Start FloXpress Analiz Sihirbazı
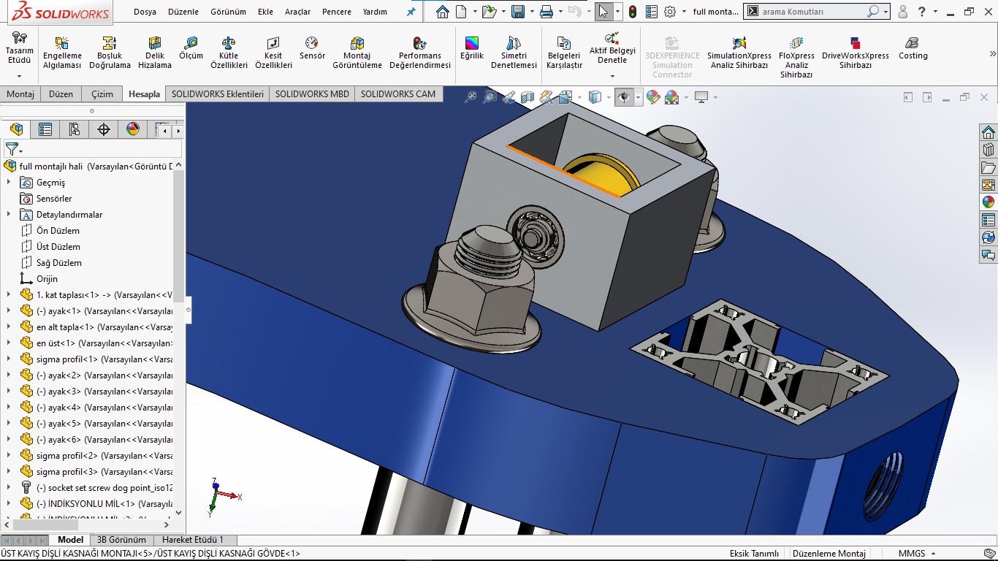This screenshot has height=561, width=998. point(796,57)
